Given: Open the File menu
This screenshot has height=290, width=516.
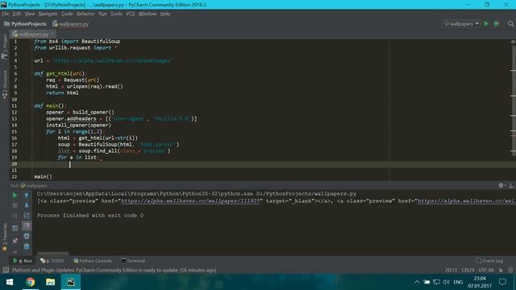Looking at the screenshot, I should click(x=6, y=14).
